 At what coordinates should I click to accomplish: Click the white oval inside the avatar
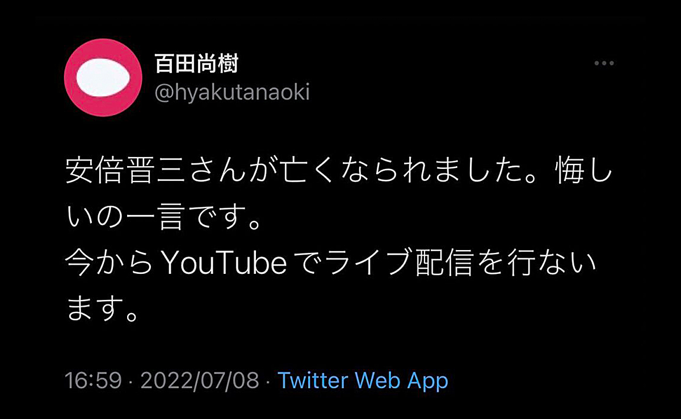tap(103, 77)
